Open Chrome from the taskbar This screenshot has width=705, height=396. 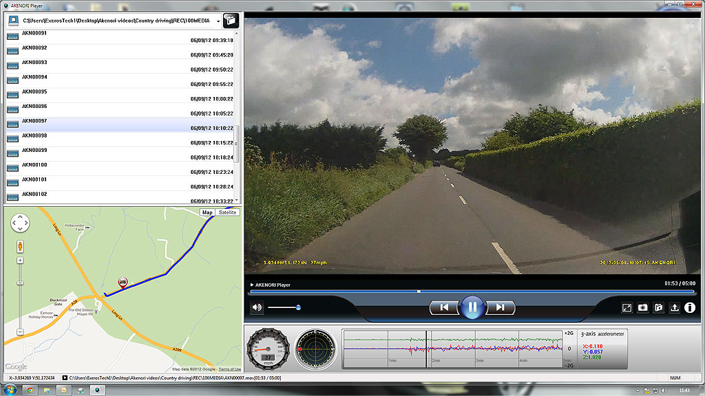[30, 390]
